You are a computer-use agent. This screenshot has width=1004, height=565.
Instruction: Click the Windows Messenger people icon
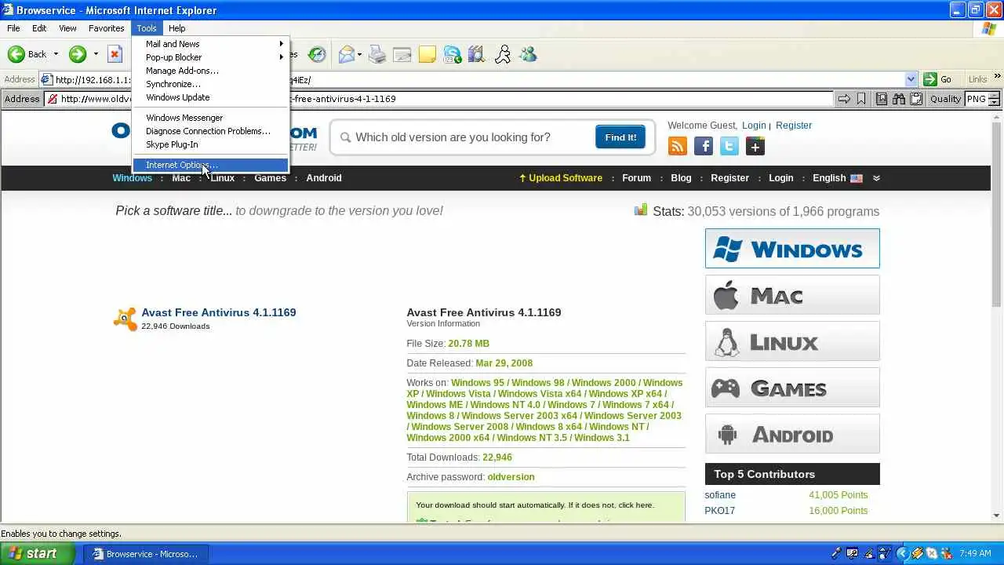tap(528, 54)
